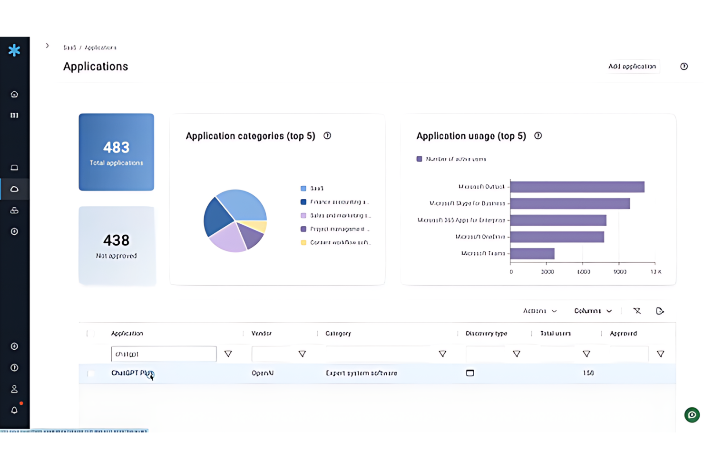The image size is (704, 469).
Task: Open the dashboard columns icon in the sidebar
Action: click(14, 115)
